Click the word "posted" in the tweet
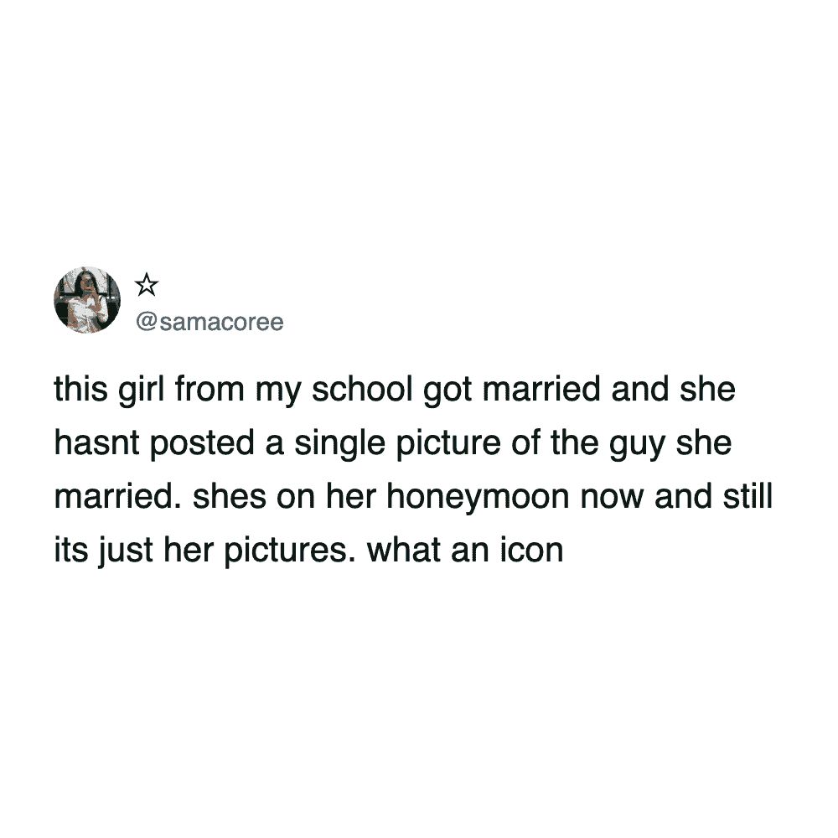This screenshot has width=838, height=838. 202,443
